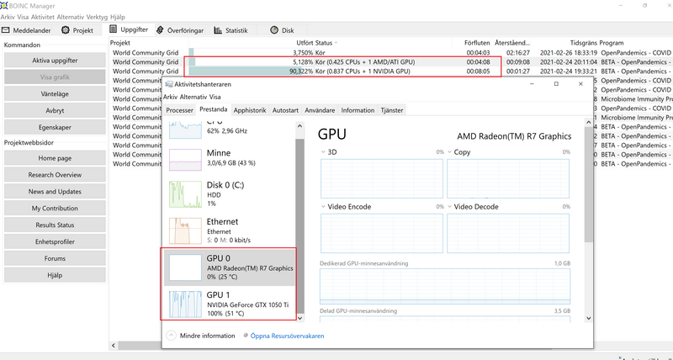Viewport: 673px width, 360px height.
Task: Collapse details with Mindre information chevron
Action: (172, 336)
